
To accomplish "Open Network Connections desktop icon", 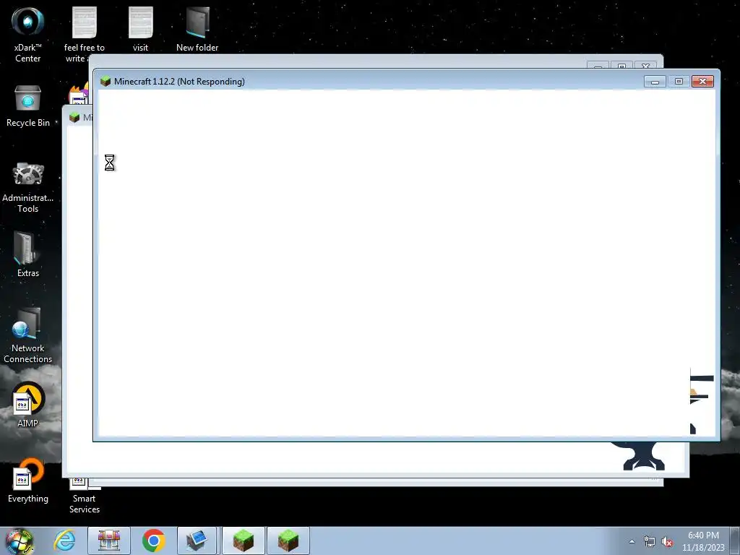I will click(28, 335).
